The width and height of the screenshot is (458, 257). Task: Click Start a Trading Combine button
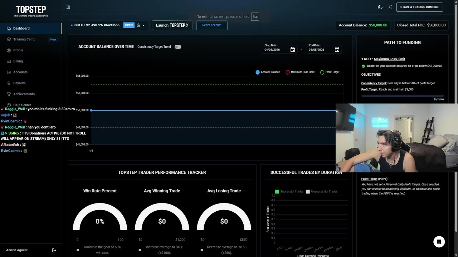pyautogui.click(x=420, y=7)
